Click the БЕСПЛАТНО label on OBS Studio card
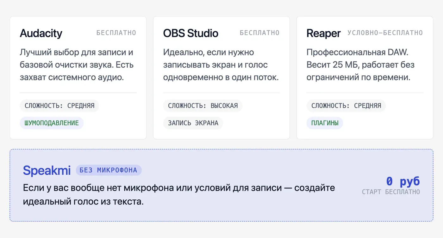The height and width of the screenshot is (238, 443). [260, 33]
